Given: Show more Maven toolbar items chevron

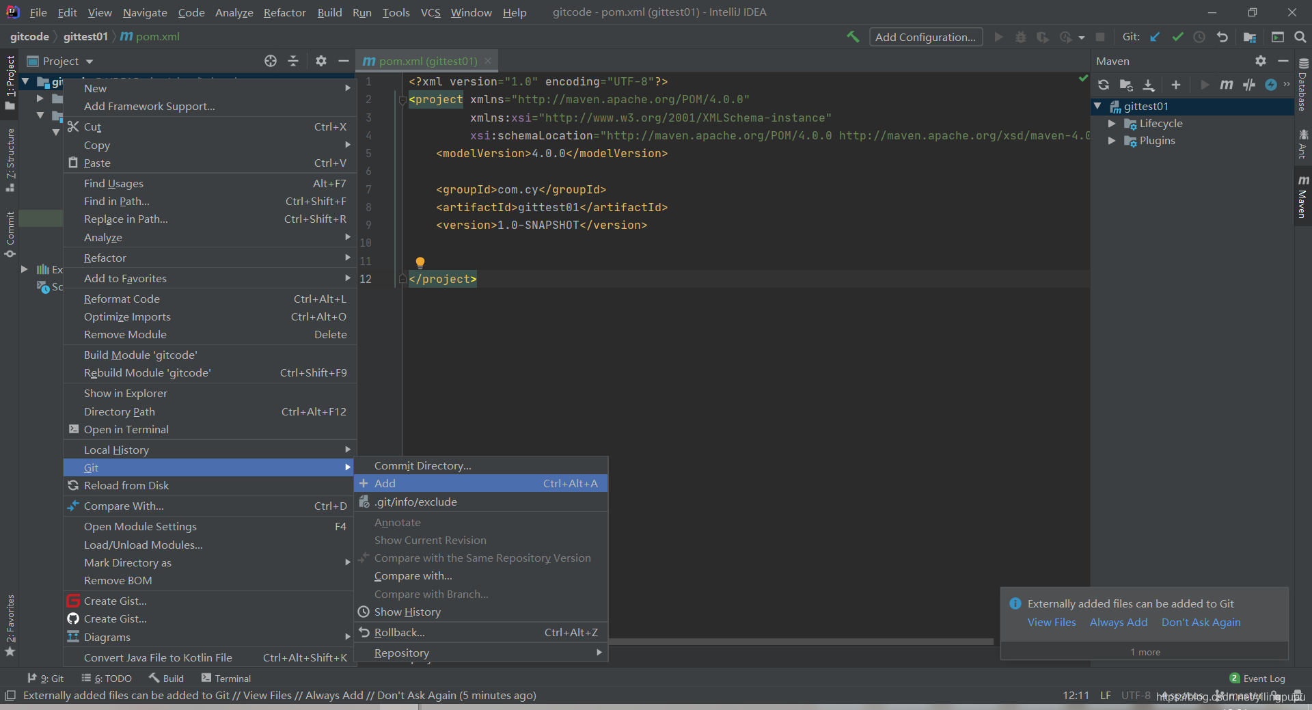Looking at the screenshot, I should [1287, 85].
